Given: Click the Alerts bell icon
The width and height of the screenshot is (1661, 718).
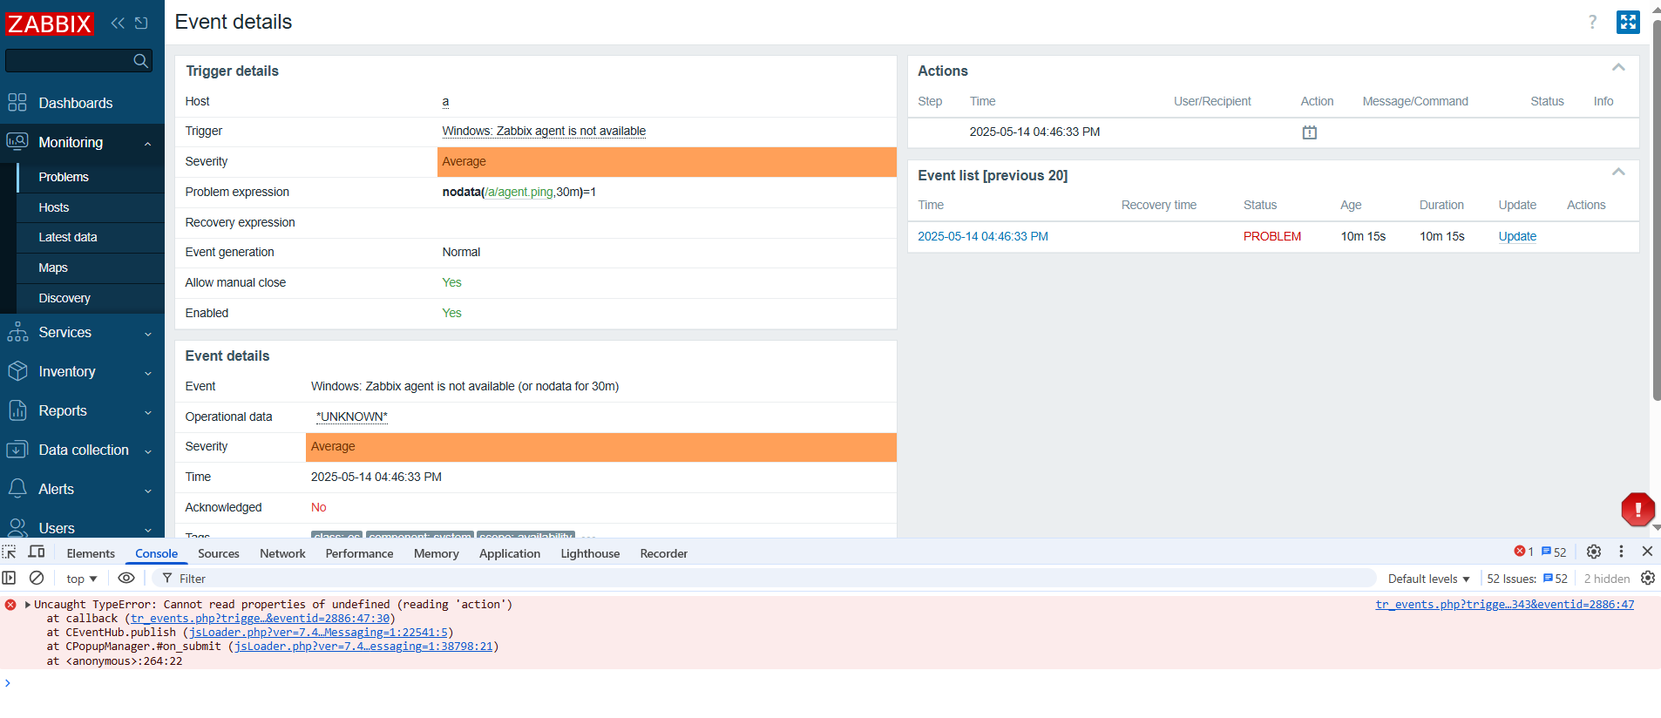Looking at the screenshot, I should pos(17,489).
